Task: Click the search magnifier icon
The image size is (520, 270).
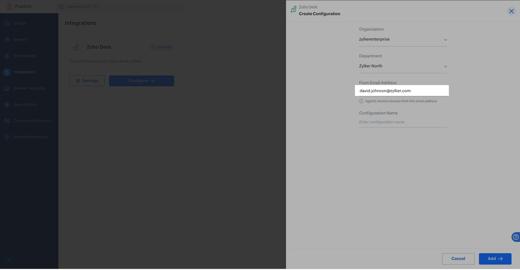Action: pyautogui.click(x=61, y=6)
